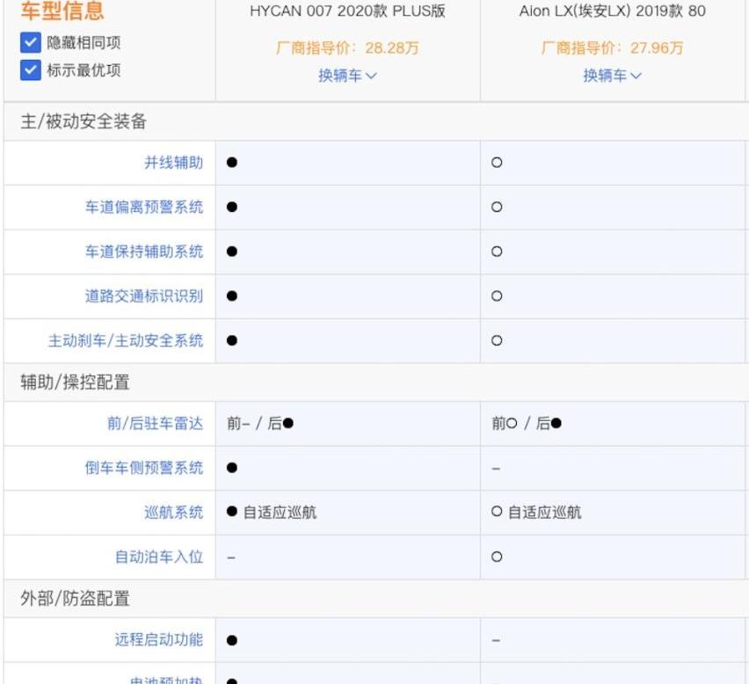Image resolution: width=749 pixels, height=684 pixels.
Task: Open the 道路交通标识识别 link
Action: click(144, 296)
